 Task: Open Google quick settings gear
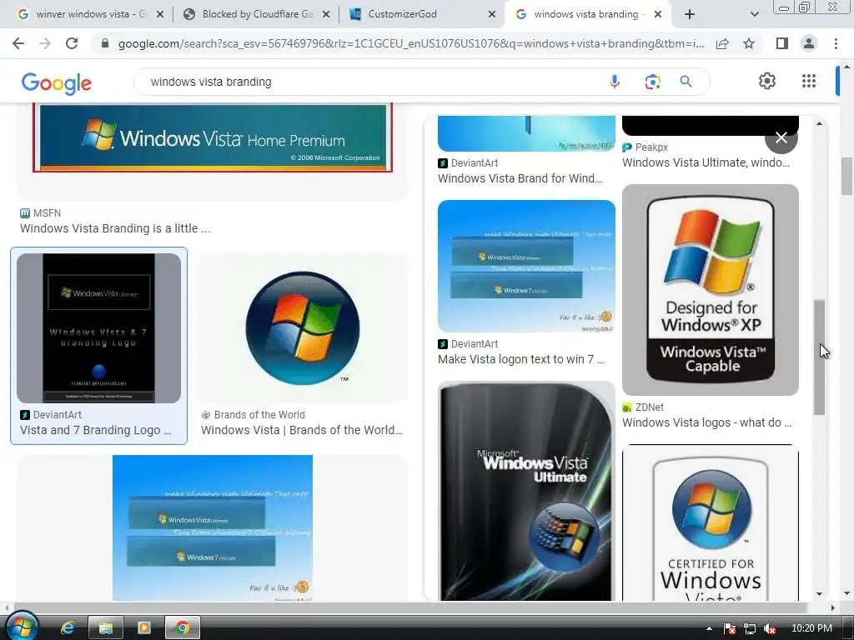click(x=767, y=81)
